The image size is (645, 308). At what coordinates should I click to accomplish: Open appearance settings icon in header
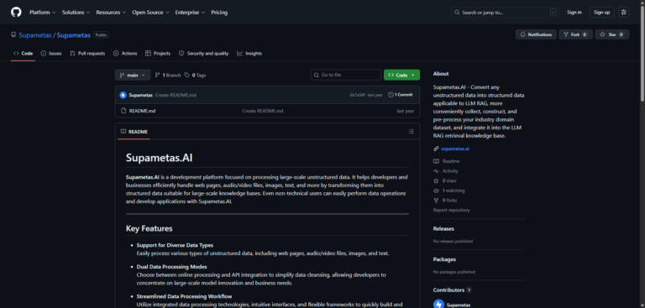click(x=624, y=13)
